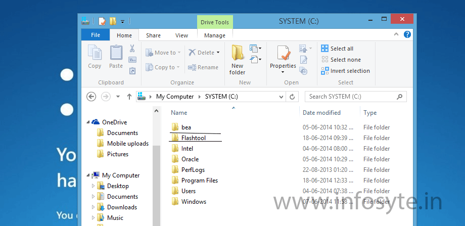Collapse the OneDrive tree node
The width and height of the screenshot is (465, 226).
(88, 122)
